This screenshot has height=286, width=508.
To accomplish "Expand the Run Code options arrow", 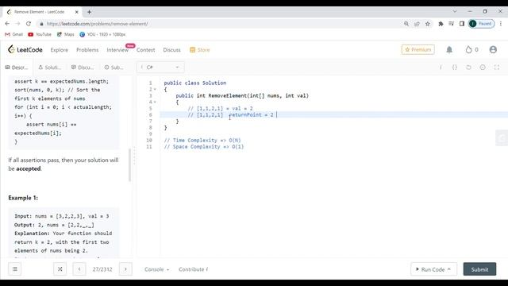I will click(449, 269).
